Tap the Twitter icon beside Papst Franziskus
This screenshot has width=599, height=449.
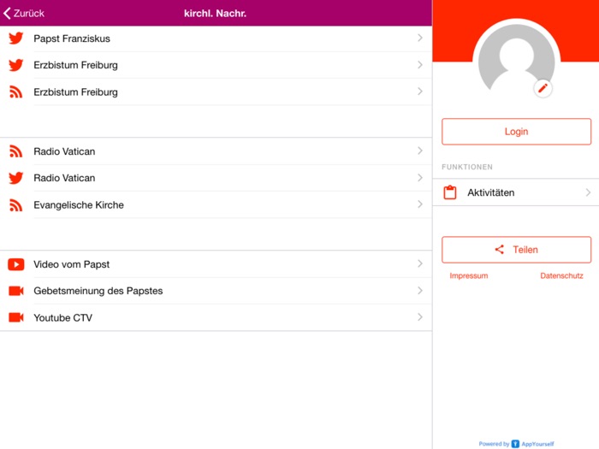tap(16, 38)
